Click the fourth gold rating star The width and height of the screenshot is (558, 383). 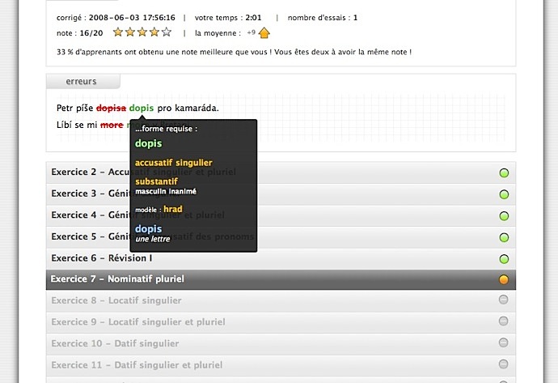154,32
